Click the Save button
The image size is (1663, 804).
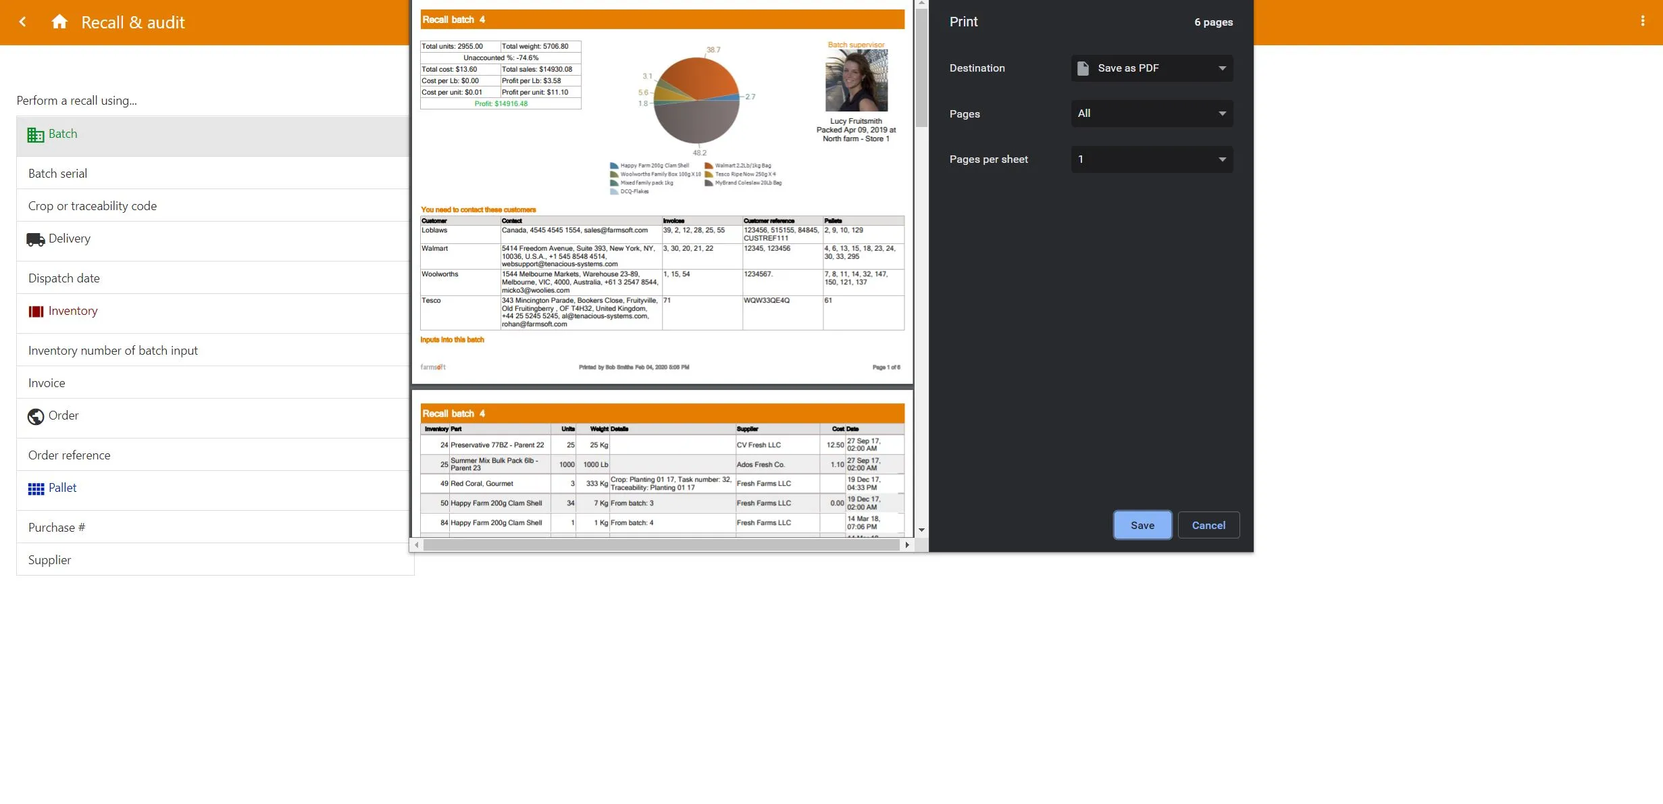pos(1142,525)
